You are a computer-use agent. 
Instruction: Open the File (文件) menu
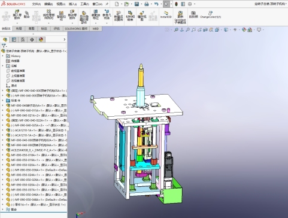pos(37,4)
